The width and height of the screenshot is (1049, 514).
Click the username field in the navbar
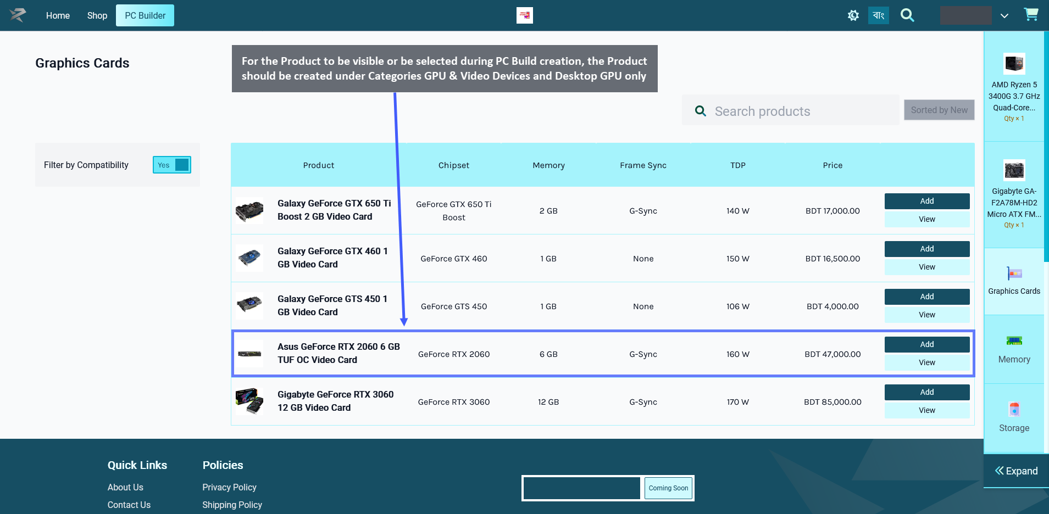click(x=965, y=15)
